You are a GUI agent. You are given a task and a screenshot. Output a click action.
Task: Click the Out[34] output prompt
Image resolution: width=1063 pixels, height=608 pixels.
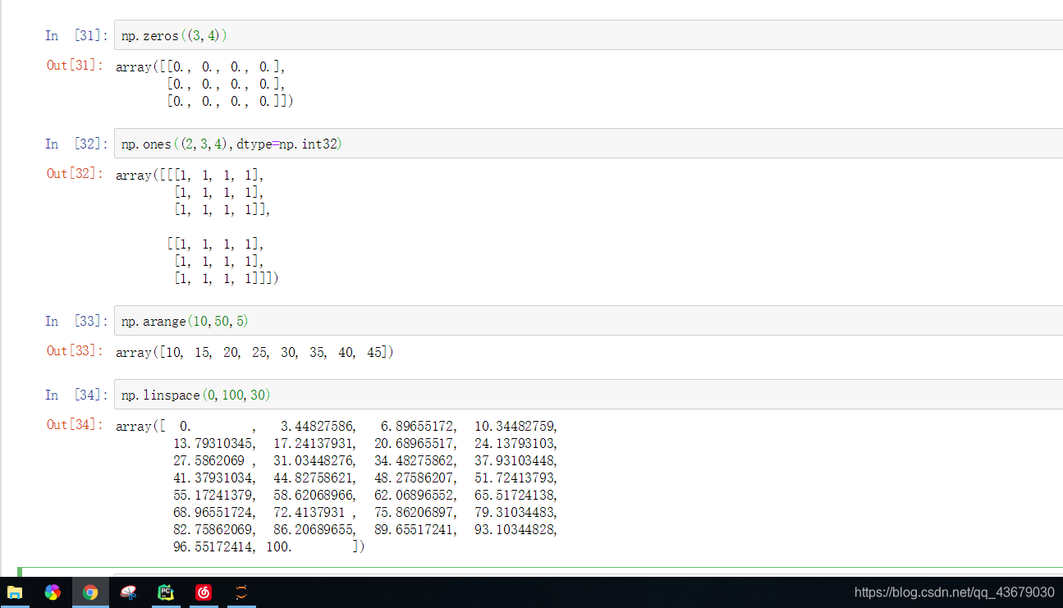[75, 424]
